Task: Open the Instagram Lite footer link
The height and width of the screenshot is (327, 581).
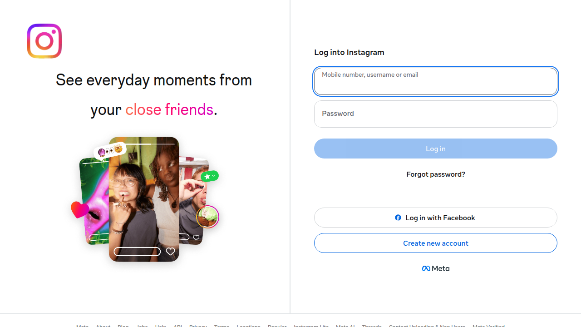Action: (311, 326)
